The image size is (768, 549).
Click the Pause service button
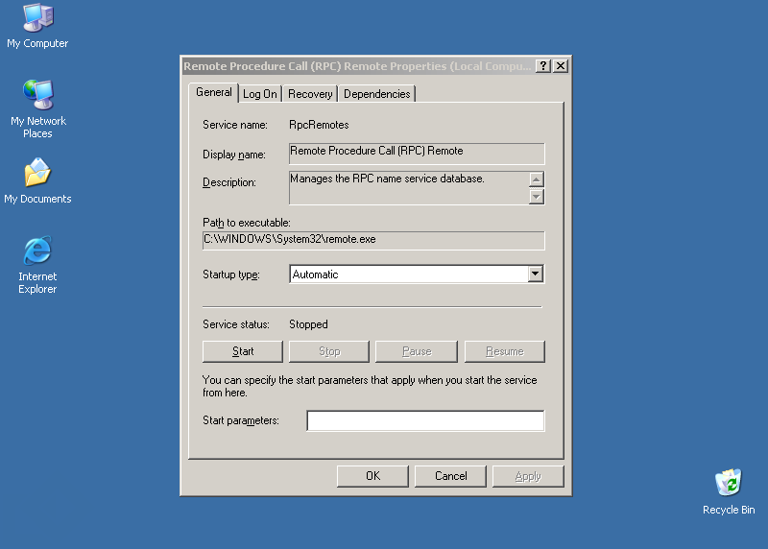pyautogui.click(x=417, y=351)
